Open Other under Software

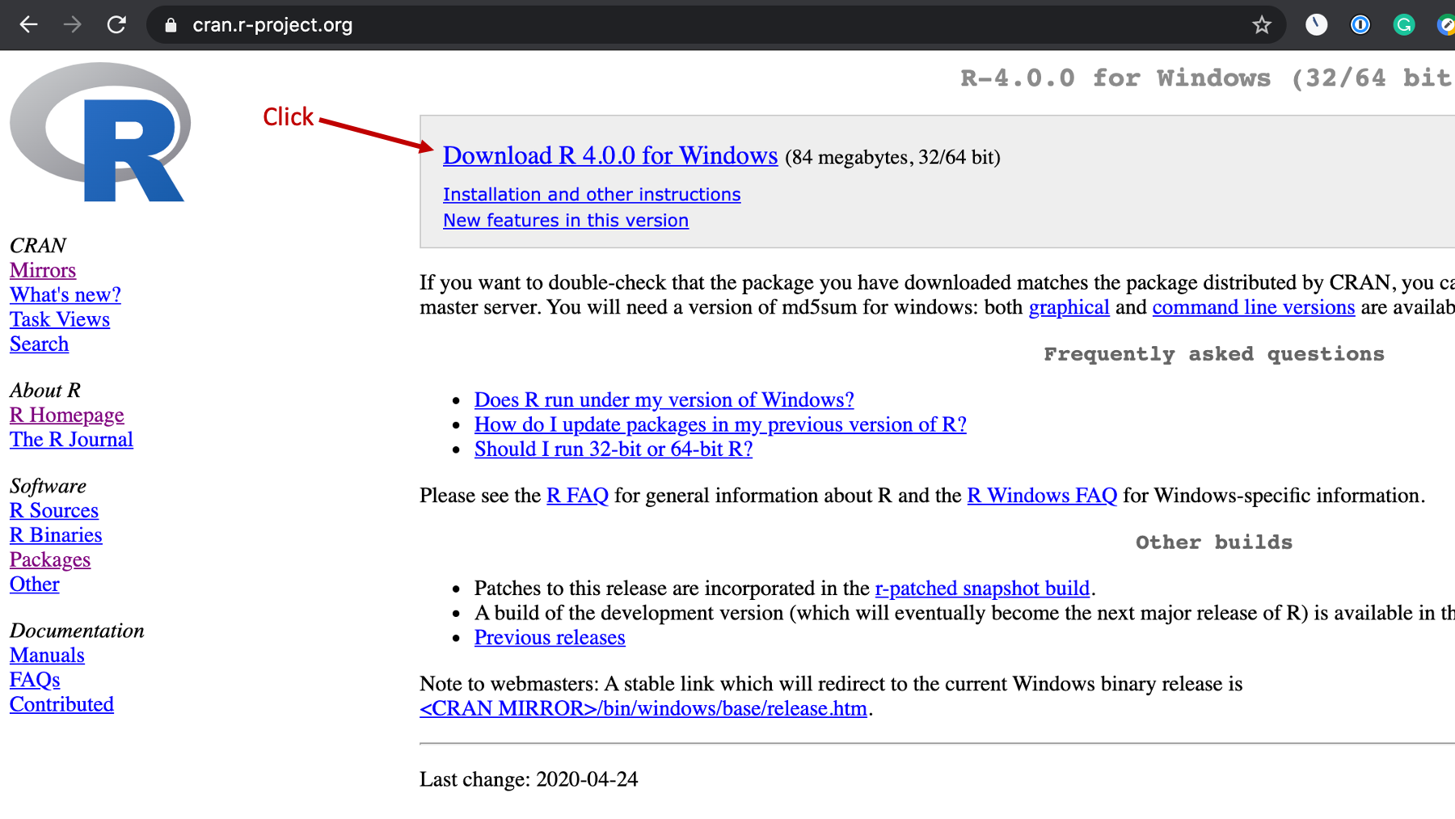click(x=35, y=584)
